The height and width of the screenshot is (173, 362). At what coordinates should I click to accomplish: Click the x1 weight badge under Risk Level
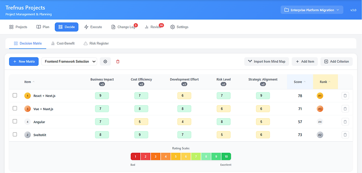[223, 84]
